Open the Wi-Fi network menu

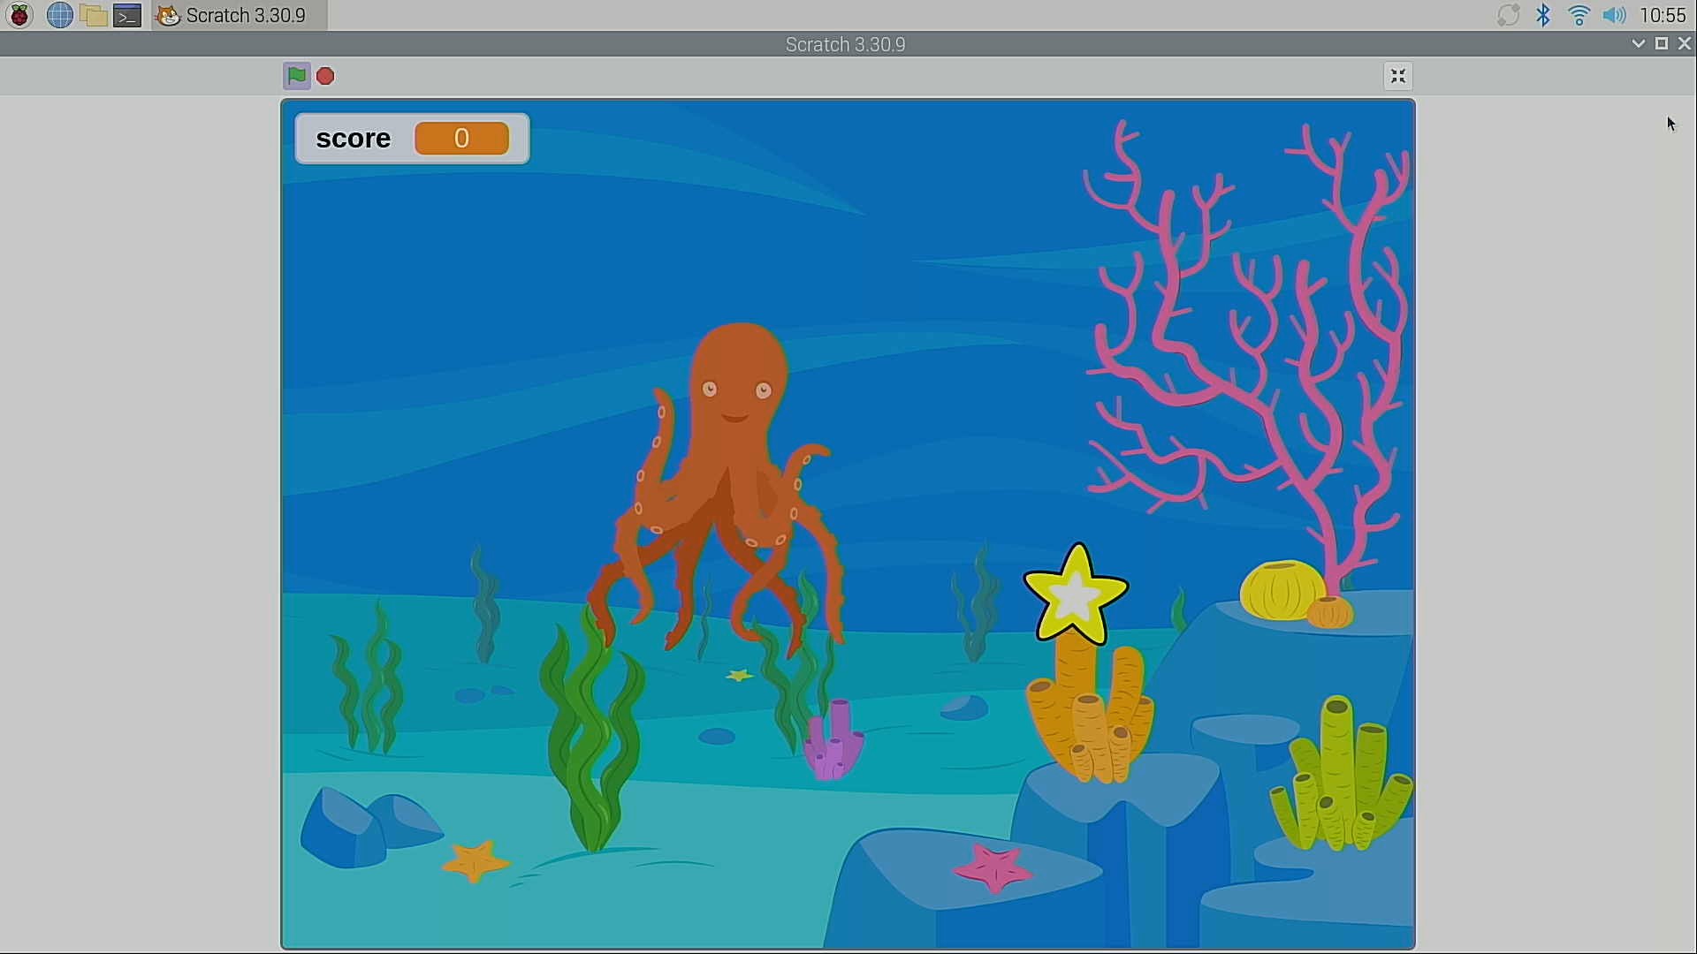click(1579, 15)
